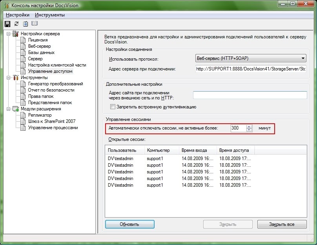Image resolution: width=317 pixels, height=245 pixels.
Task: Sort sessions by Время доступа column header
Action: click(235, 150)
